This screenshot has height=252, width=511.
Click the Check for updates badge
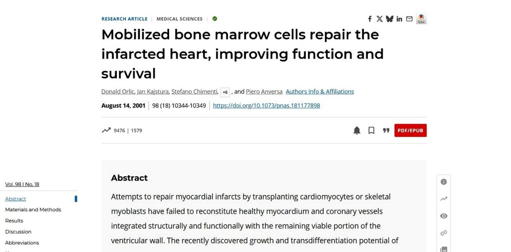point(421,19)
